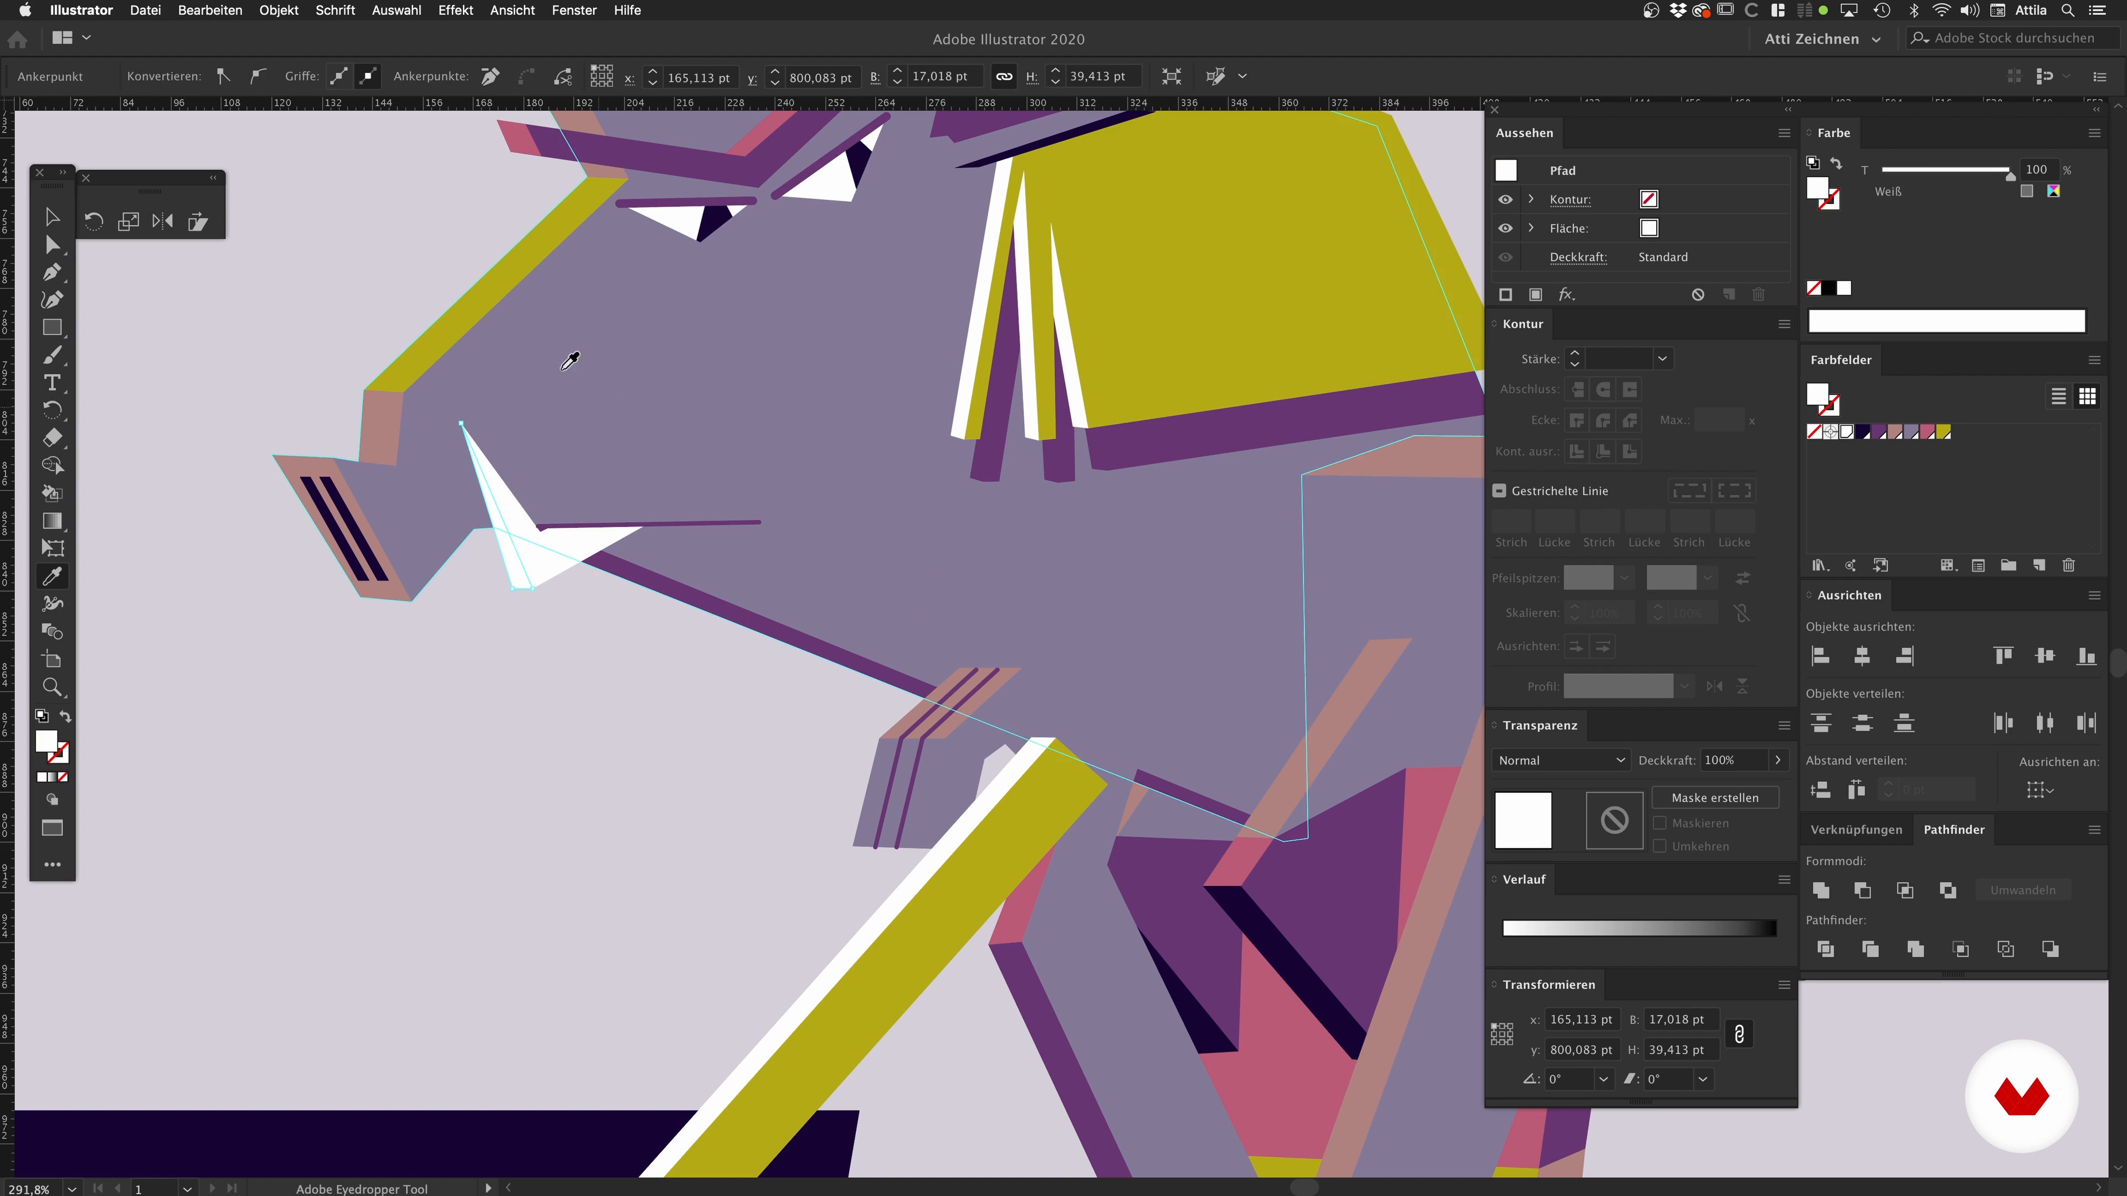Select the Type tool
Screen dimensions: 2127x1196
pos(52,382)
